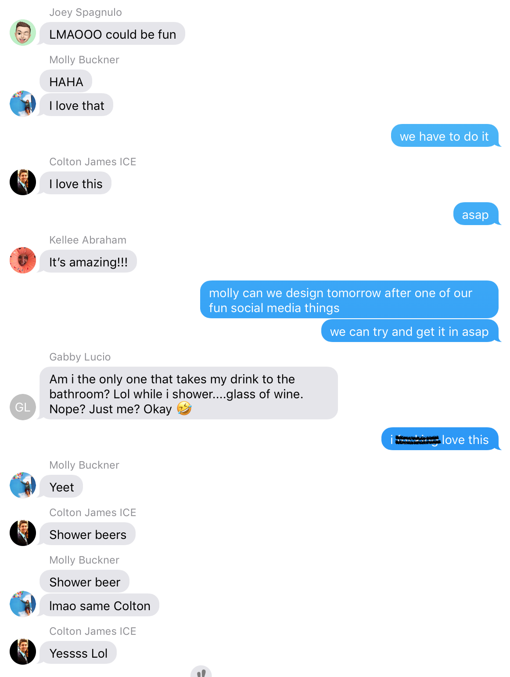The image size is (510, 677).
Task: Tap Kellee Abraham's avatar
Action: click(23, 260)
